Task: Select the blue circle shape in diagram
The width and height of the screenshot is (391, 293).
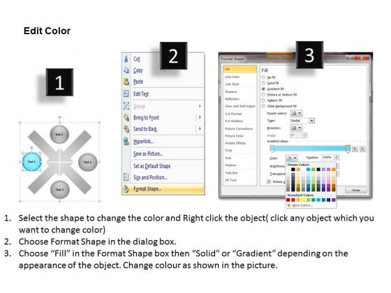Action: point(31,162)
